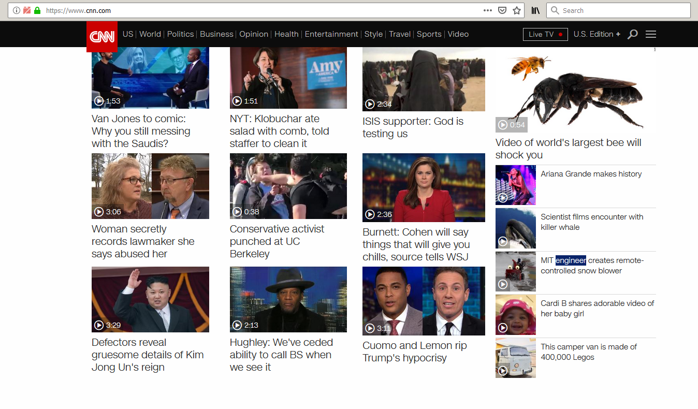Open the CNN search magnifier icon
The image size is (698, 409).
coord(632,34)
